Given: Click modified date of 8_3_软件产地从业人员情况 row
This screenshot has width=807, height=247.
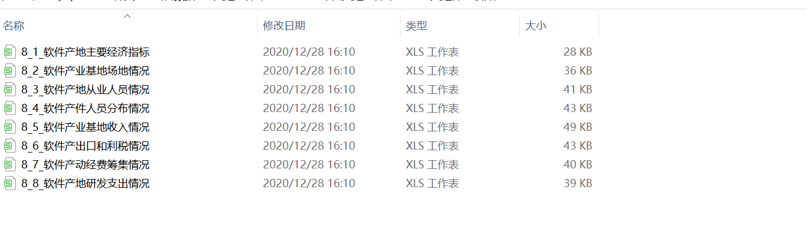Looking at the screenshot, I should pos(309,89).
